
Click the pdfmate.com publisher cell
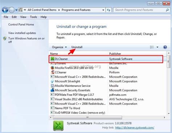(x=118, y=95)
